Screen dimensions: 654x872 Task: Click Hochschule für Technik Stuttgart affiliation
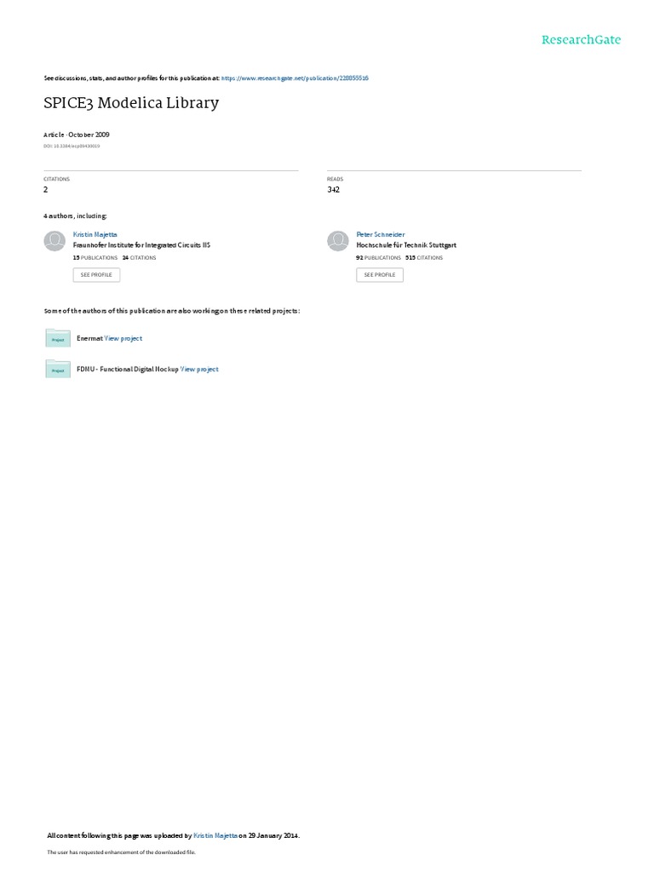pos(406,244)
